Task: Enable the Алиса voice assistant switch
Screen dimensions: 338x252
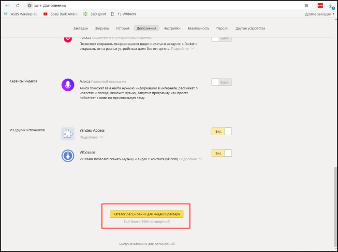Action: pyautogui.click(x=221, y=82)
